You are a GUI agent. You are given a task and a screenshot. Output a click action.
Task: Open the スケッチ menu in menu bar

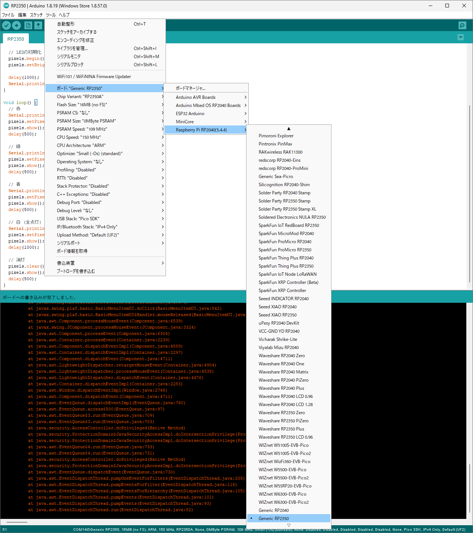36,15
